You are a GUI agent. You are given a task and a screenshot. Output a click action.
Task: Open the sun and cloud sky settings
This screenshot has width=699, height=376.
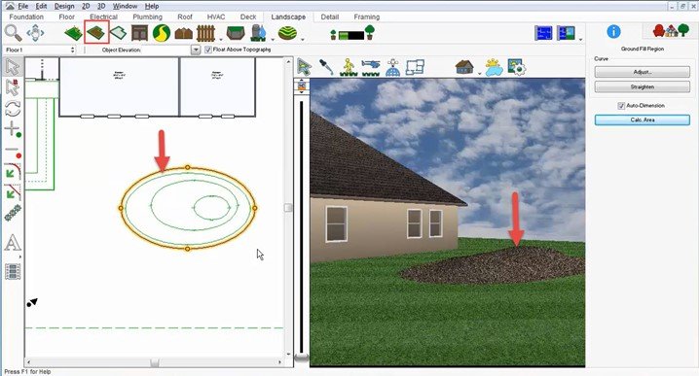494,67
